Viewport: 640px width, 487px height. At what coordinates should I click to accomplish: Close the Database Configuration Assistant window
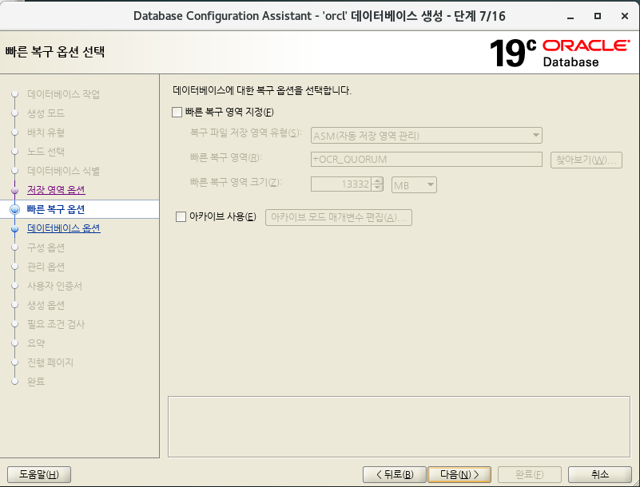(625, 16)
